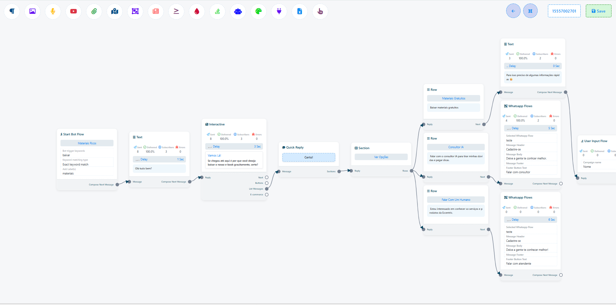
Task: Click the fit-to-screen compress button
Action: [530, 11]
